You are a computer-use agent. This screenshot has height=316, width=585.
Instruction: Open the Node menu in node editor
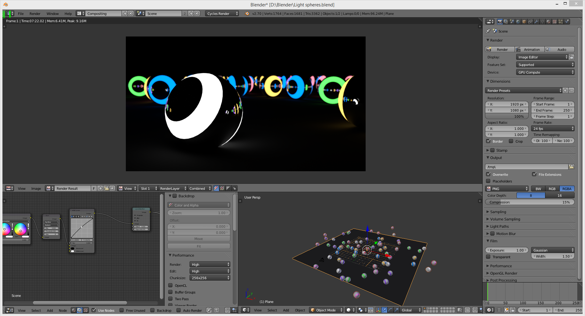pos(62,311)
